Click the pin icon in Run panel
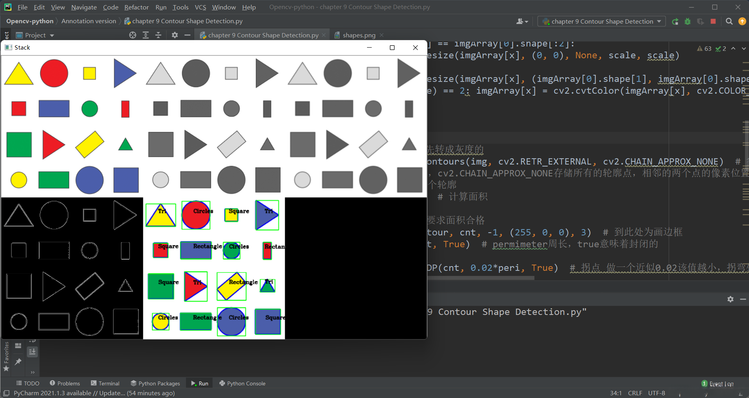Viewport: 749px width, 398px height. click(x=18, y=361)
